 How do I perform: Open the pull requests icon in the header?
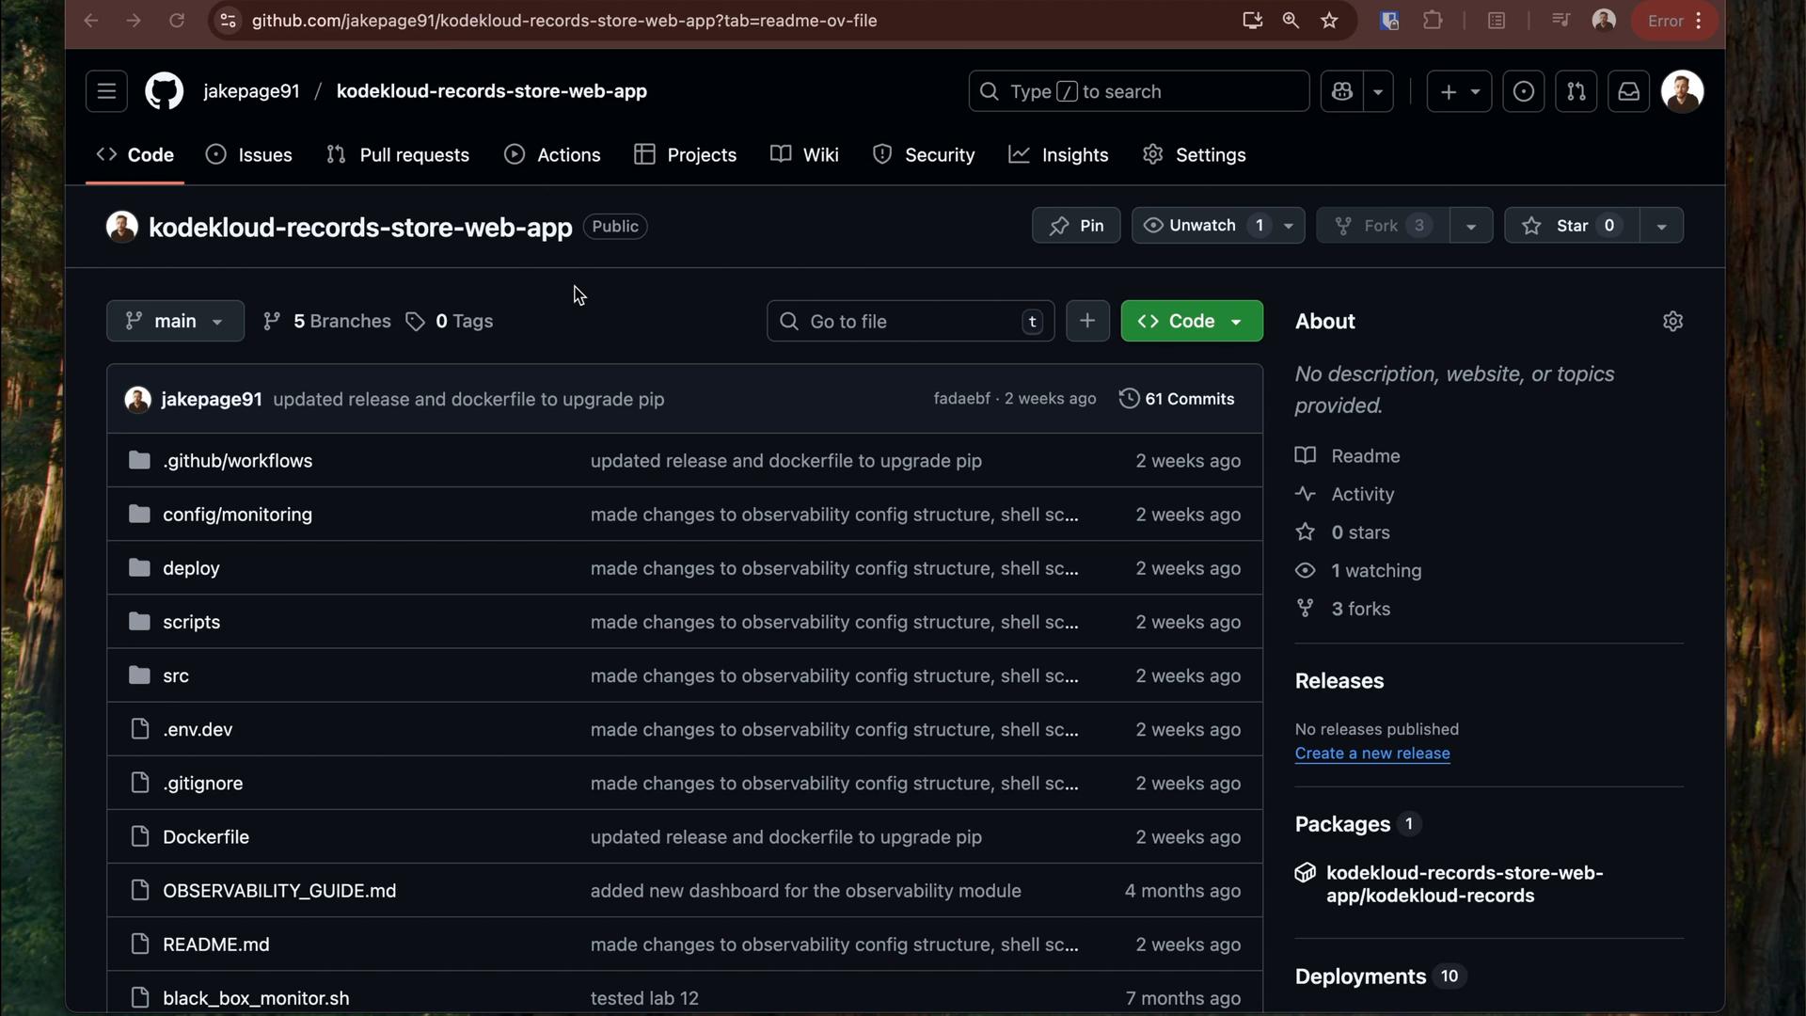coord(1576,91)
